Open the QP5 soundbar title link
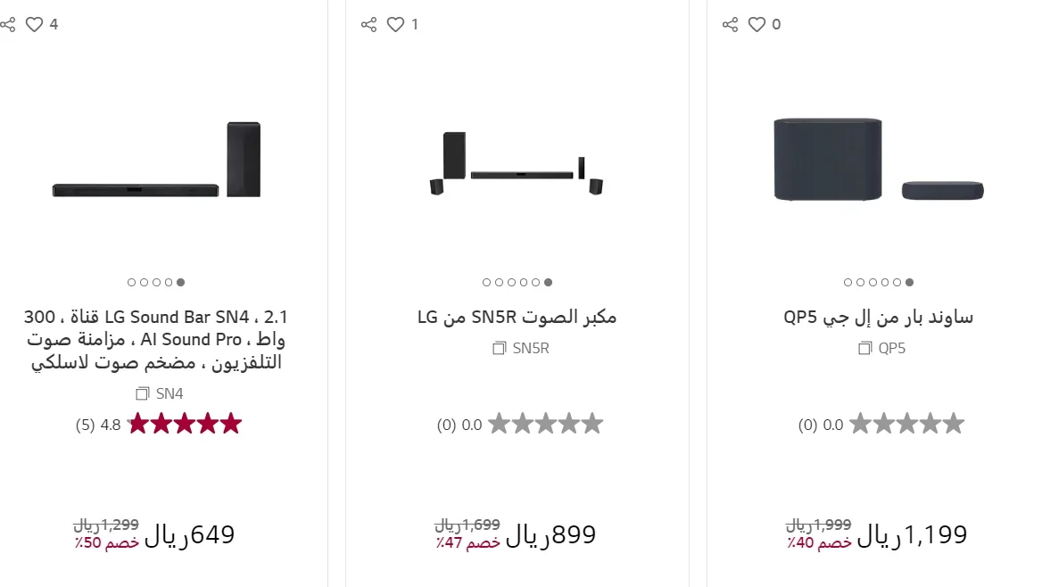This screenshot has height=587, width=1042. click(x=878, y=317)
